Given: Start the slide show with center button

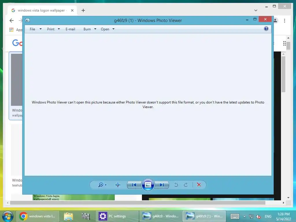Looking at the screenshot, I should tap(148, 185).
